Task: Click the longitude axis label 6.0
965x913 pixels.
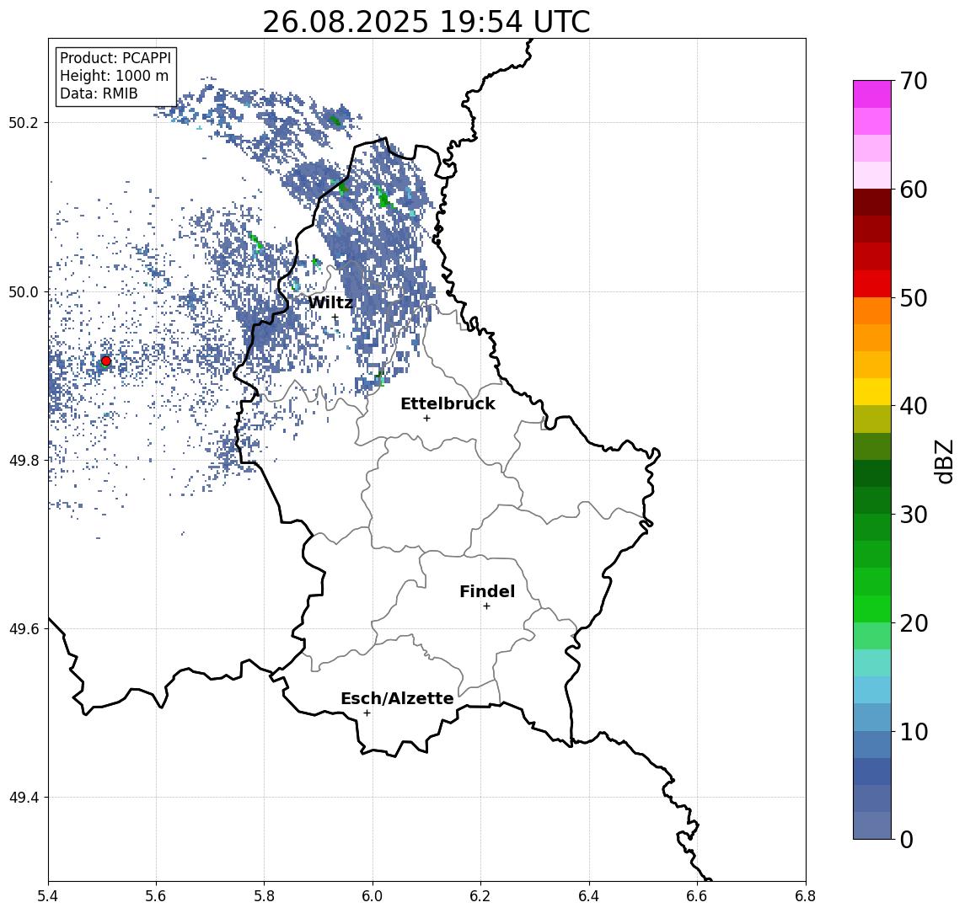Action: click(373, 896)
